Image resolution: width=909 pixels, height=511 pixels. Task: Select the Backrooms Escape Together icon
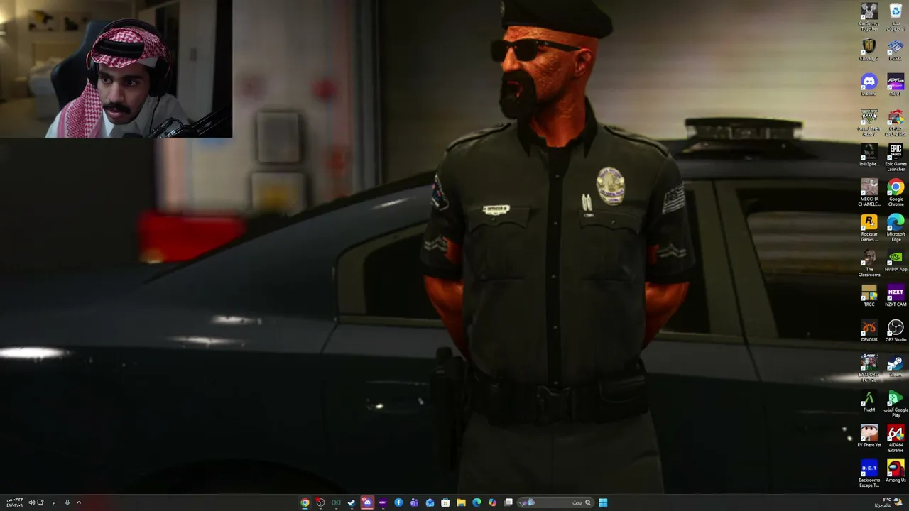tap(869, 474)
